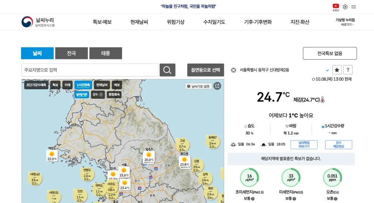Switch to the 태풍 tab
This screenshot has width=374, height=203.
(x=106, y=53)
